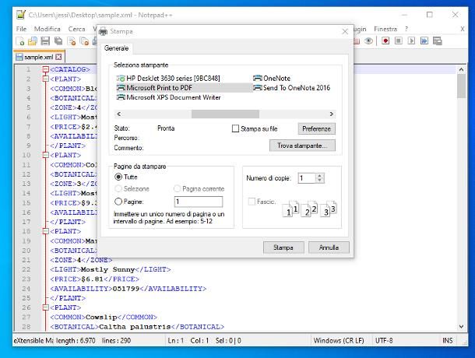Click the Close document toolbar icon
Image resolution: width=475 pixels, height=358 pixels.
pyautogui.click(x=72, y=41)
